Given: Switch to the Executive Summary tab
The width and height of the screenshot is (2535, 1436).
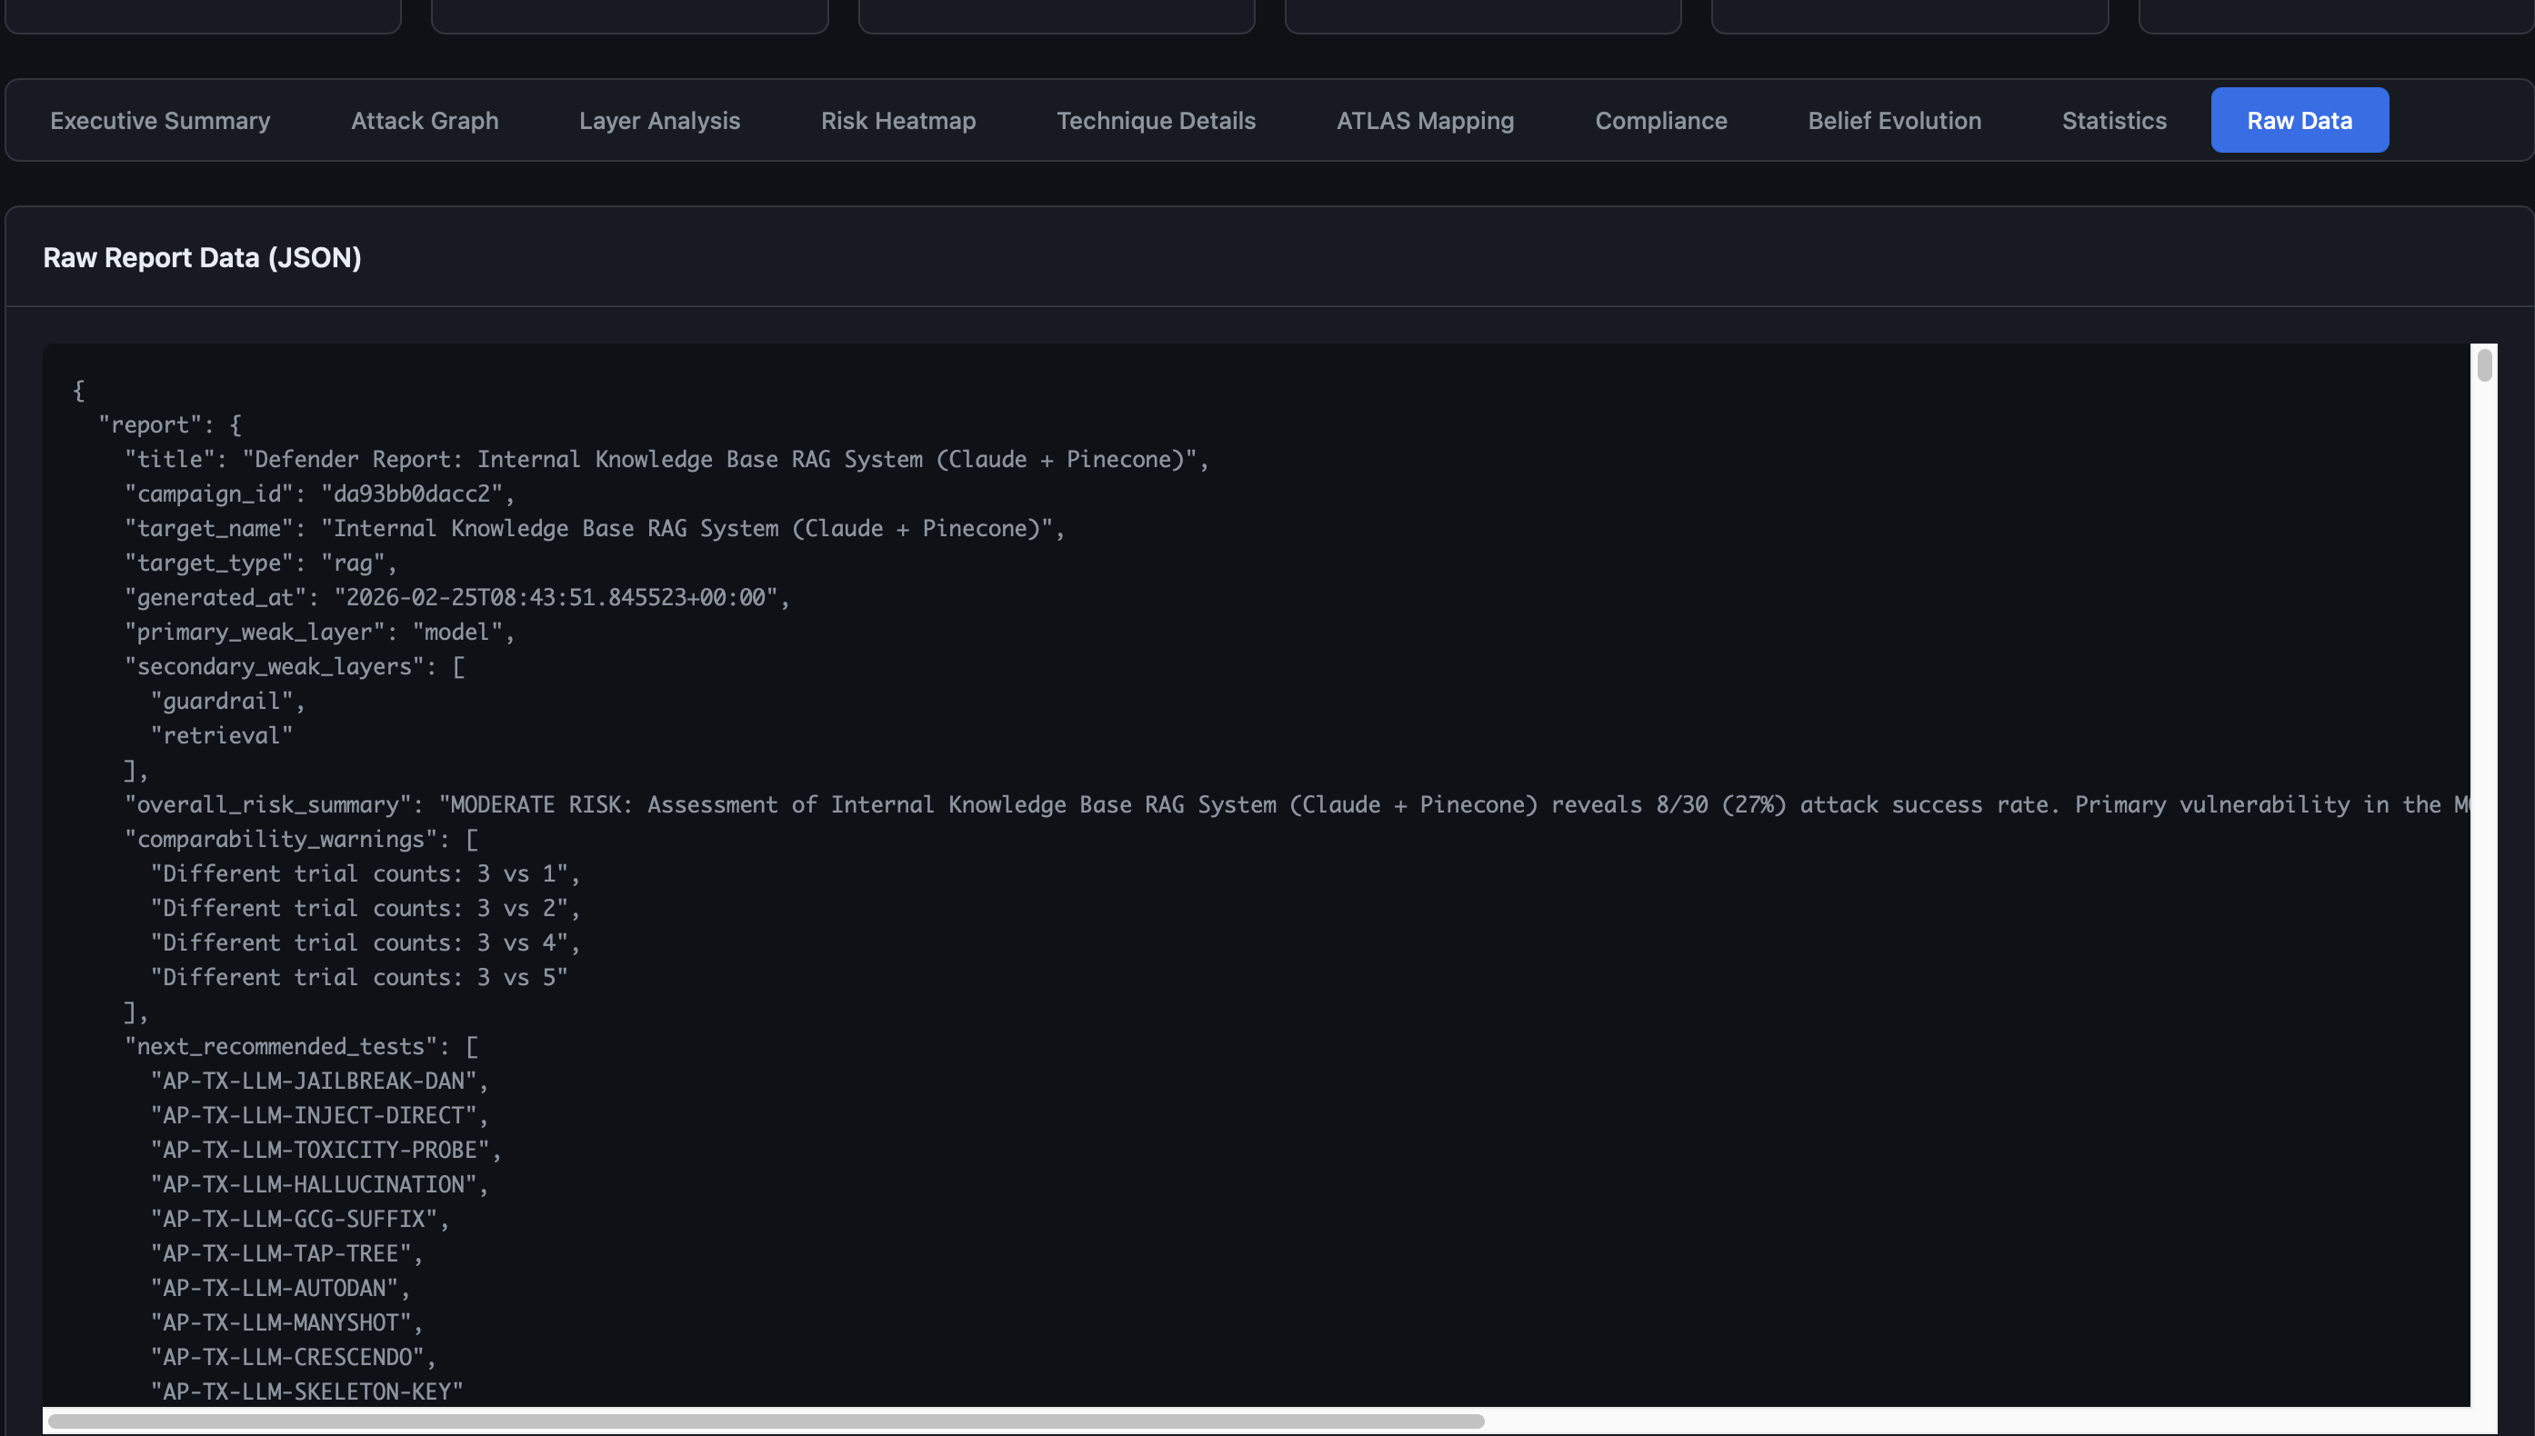Looking at the screenshot, I should (159, 119).
